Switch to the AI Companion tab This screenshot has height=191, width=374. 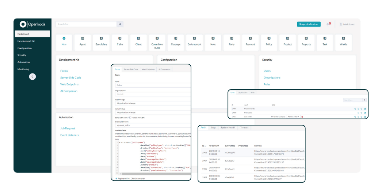pyautogui.click(x=164, y=69)
